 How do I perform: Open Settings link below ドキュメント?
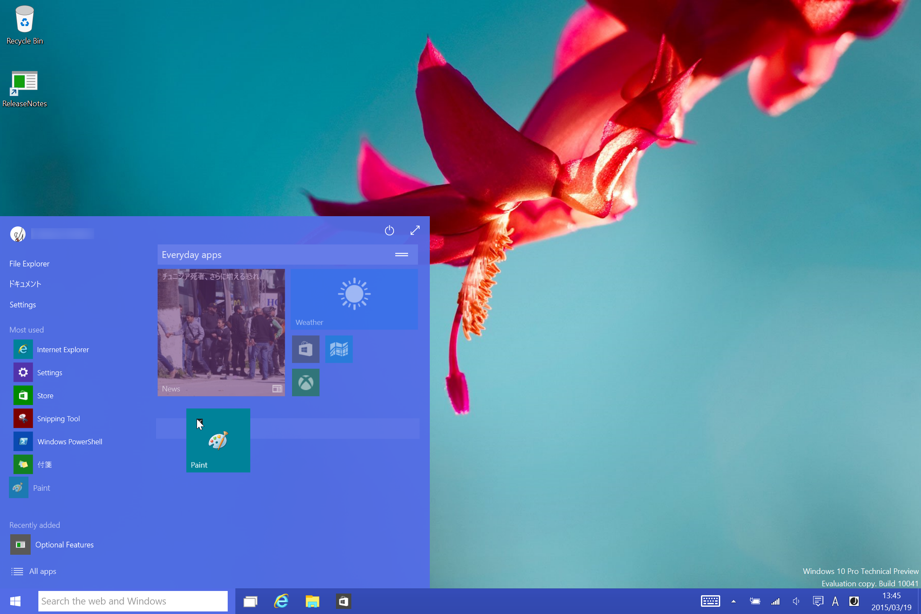click(23, 305)
